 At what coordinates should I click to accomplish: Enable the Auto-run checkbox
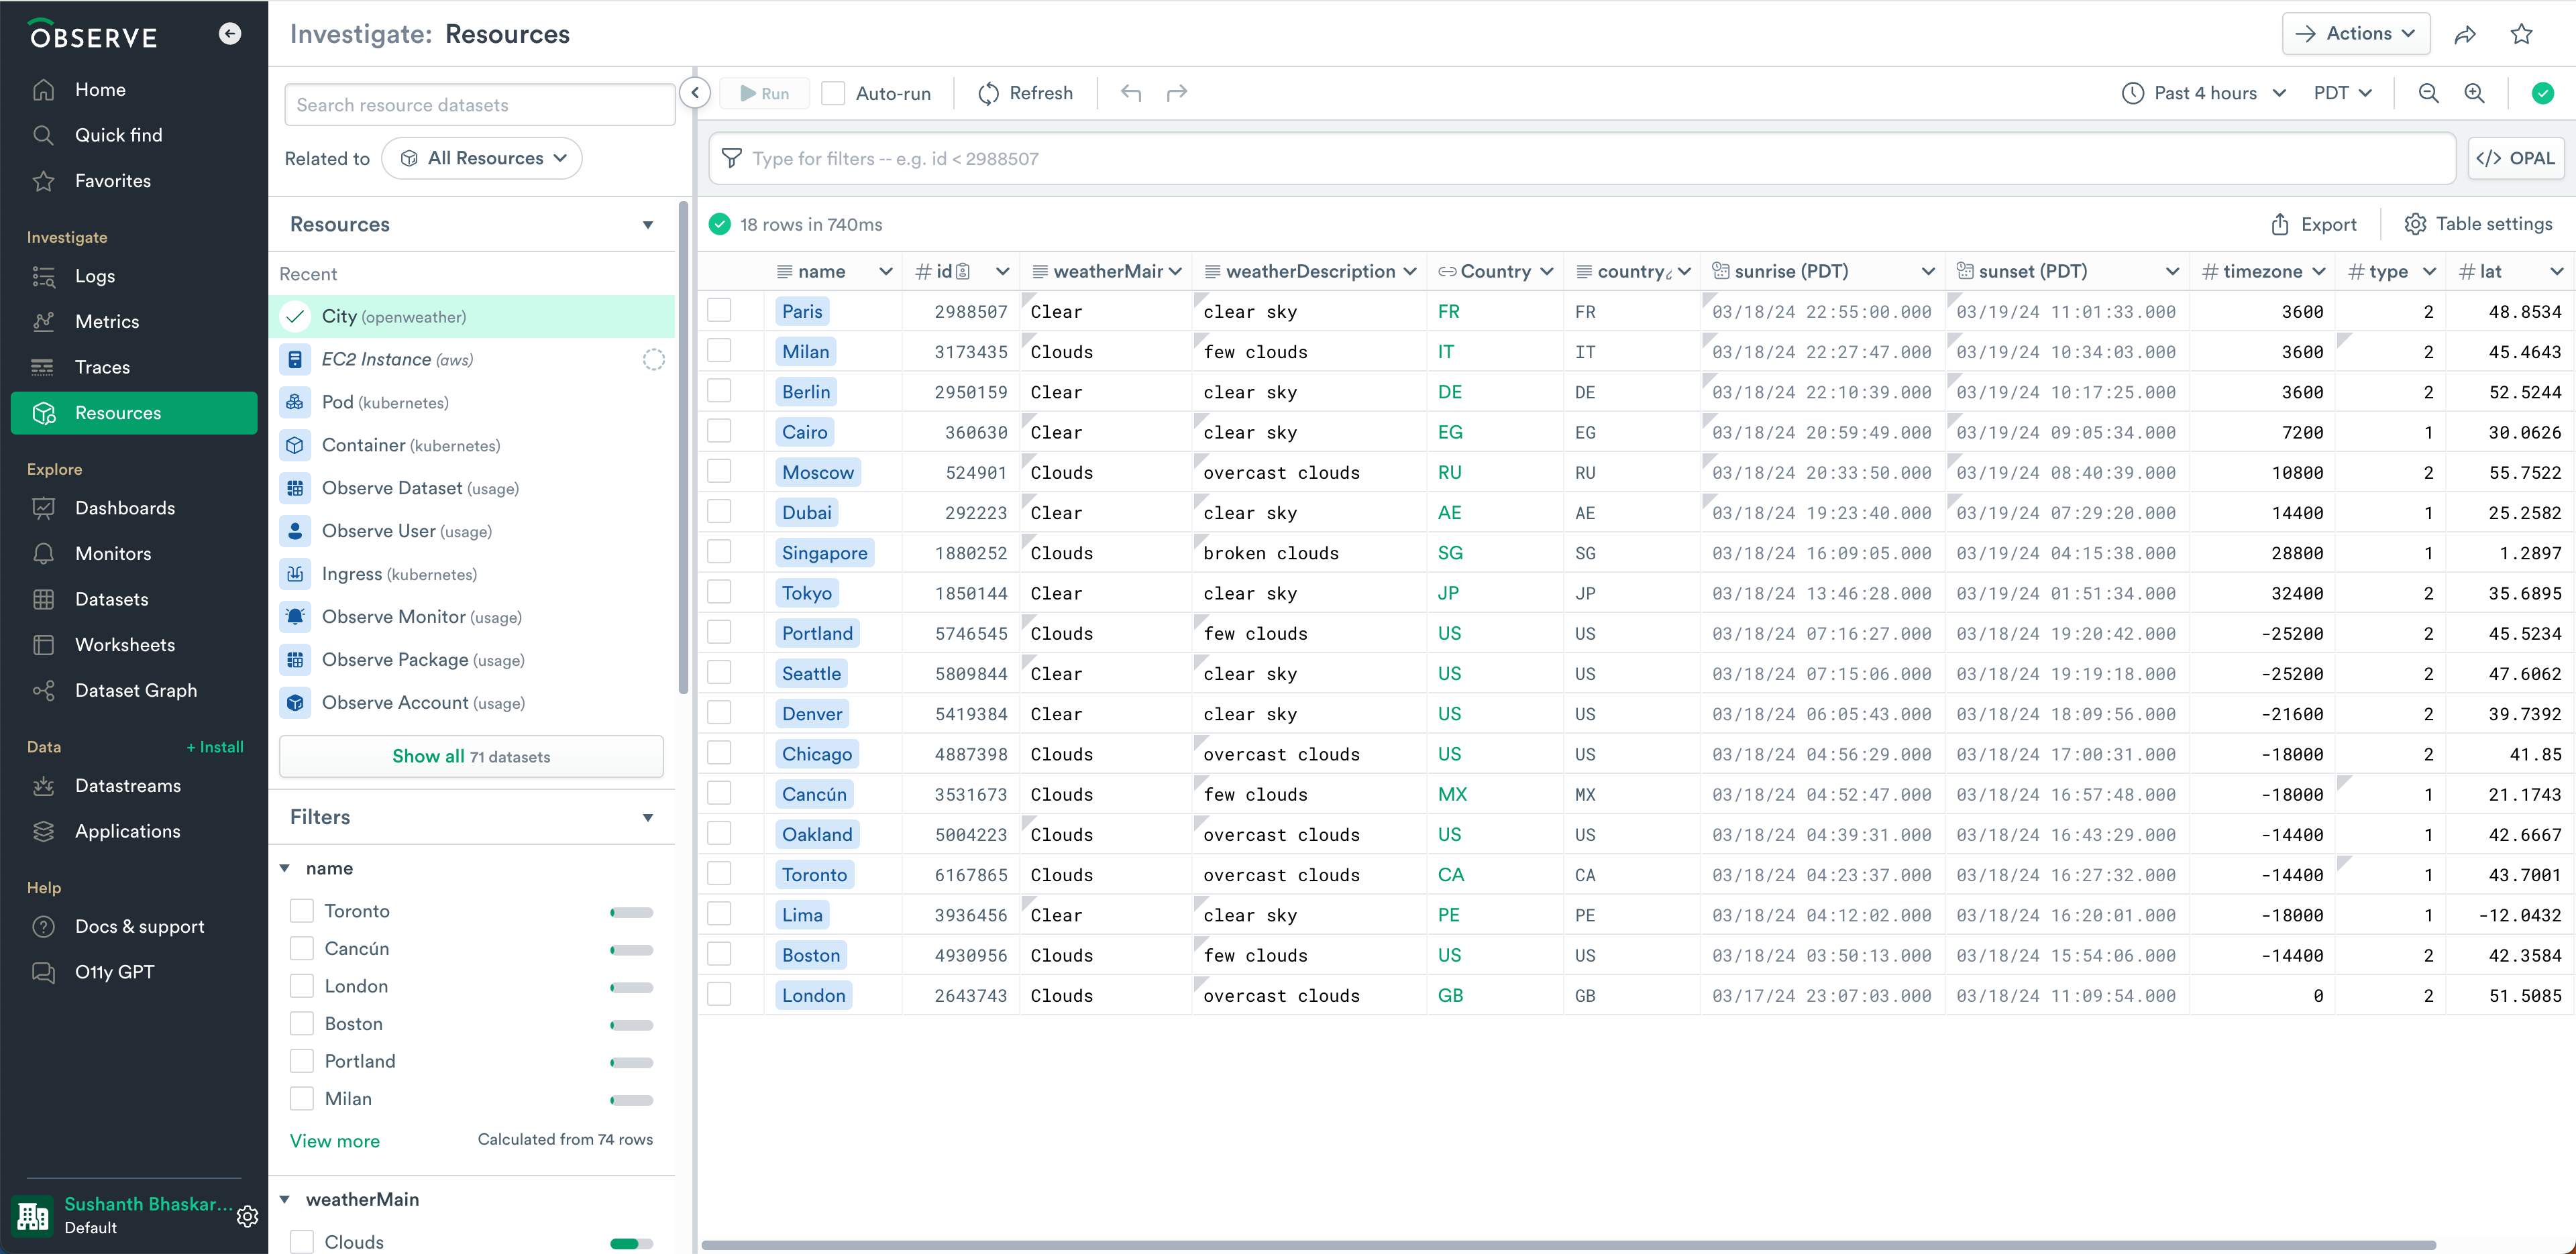[x=833, y=93]
